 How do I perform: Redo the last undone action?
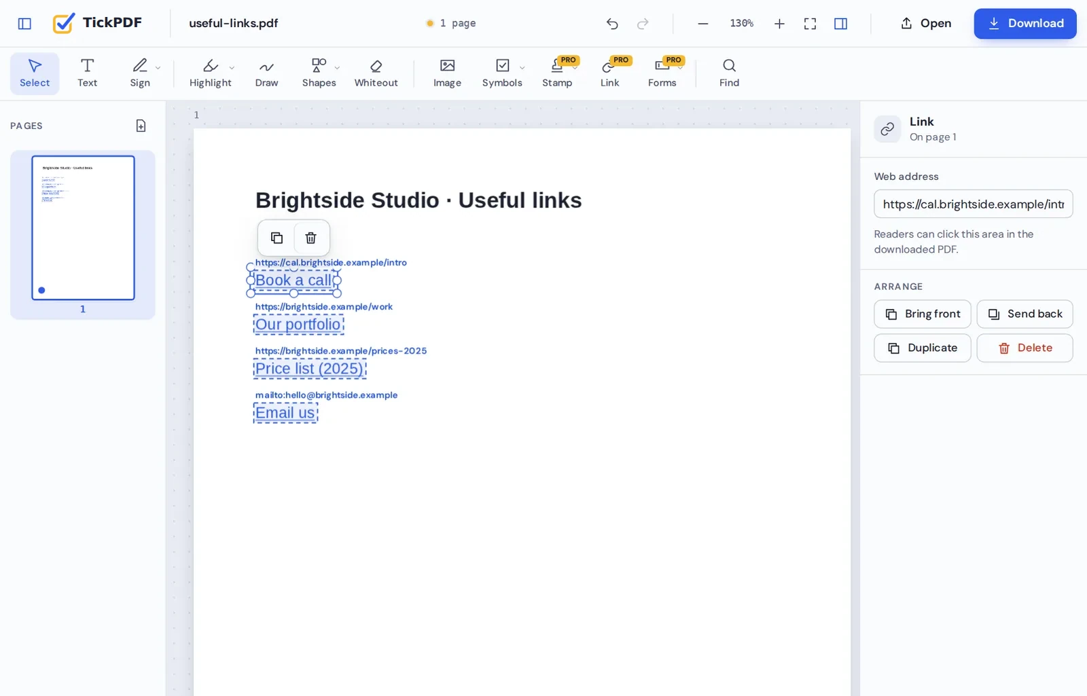tap(643, 24)
